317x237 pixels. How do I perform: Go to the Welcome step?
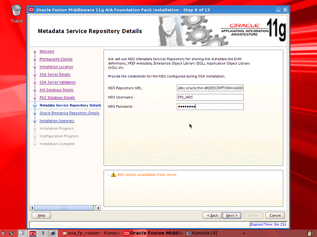(47, 51)
